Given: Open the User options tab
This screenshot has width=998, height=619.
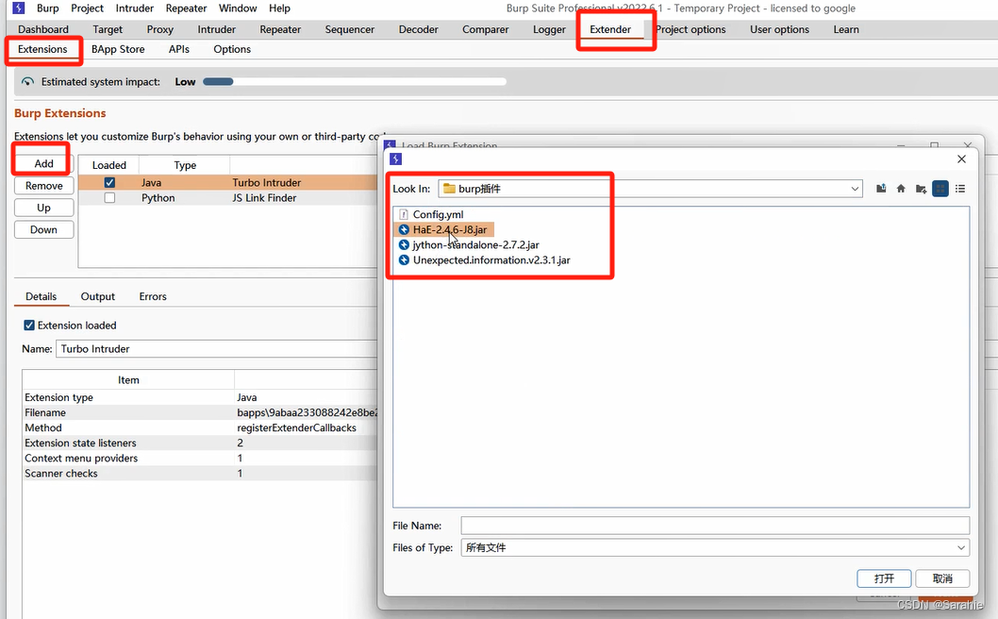Looking at the screenshot, I should click(x=779, y=29).
